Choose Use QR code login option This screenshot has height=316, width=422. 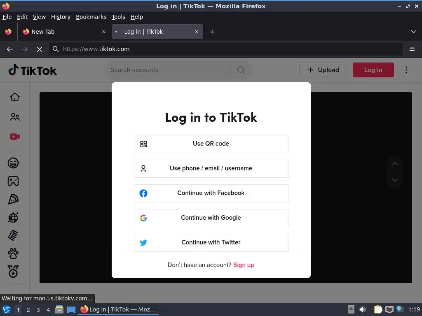[x=211, y=144]
